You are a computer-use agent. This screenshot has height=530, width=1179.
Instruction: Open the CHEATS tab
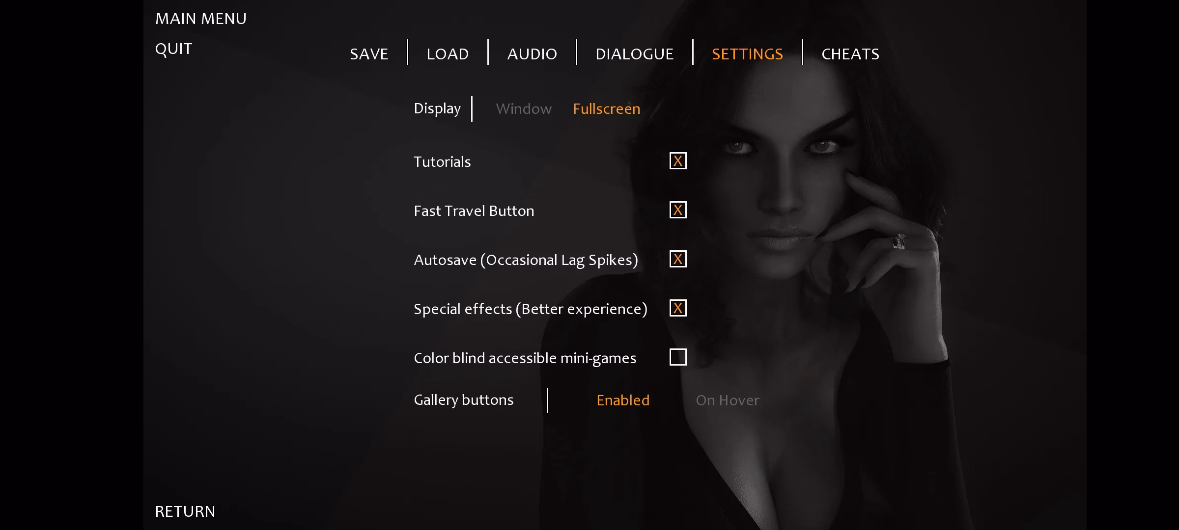(x=850, y=53)
